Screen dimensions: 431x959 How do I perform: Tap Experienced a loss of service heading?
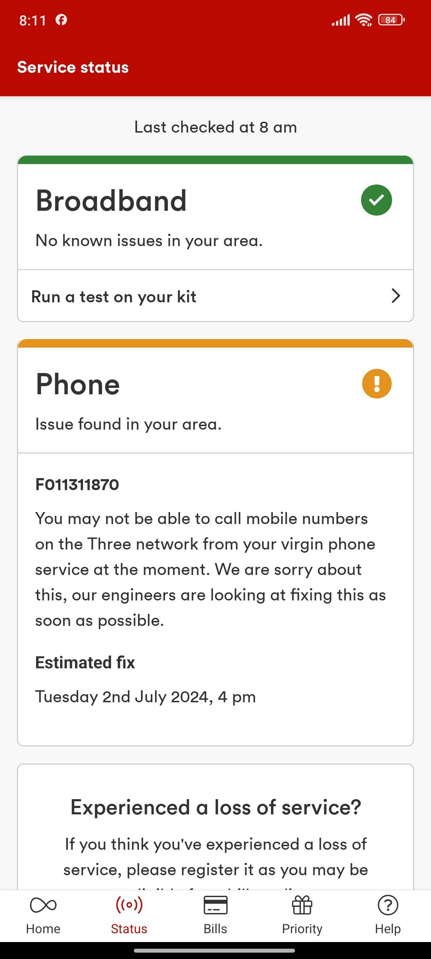tap(216, 808)
